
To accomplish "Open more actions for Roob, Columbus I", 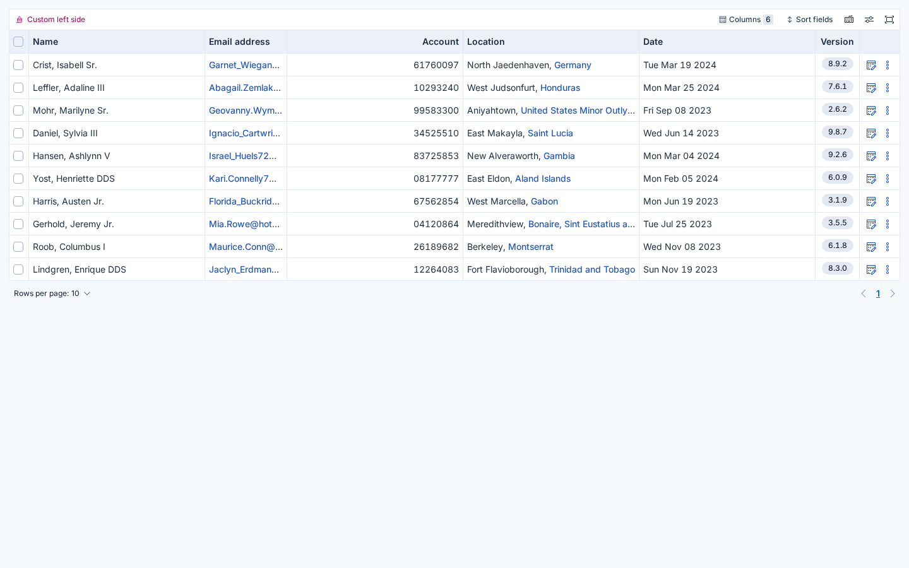I will click(x=888, y=247).
